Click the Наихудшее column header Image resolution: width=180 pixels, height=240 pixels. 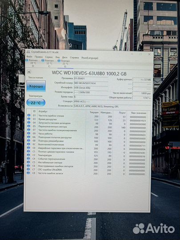pos(106,112)
